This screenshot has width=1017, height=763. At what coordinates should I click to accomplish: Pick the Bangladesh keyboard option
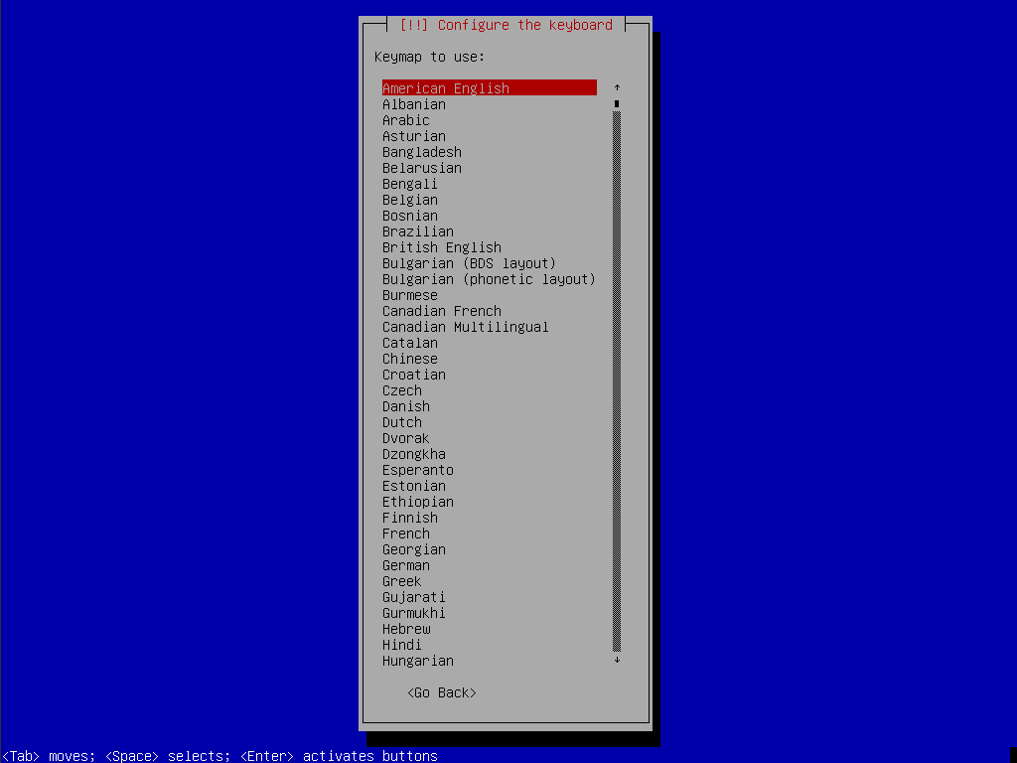421,151
